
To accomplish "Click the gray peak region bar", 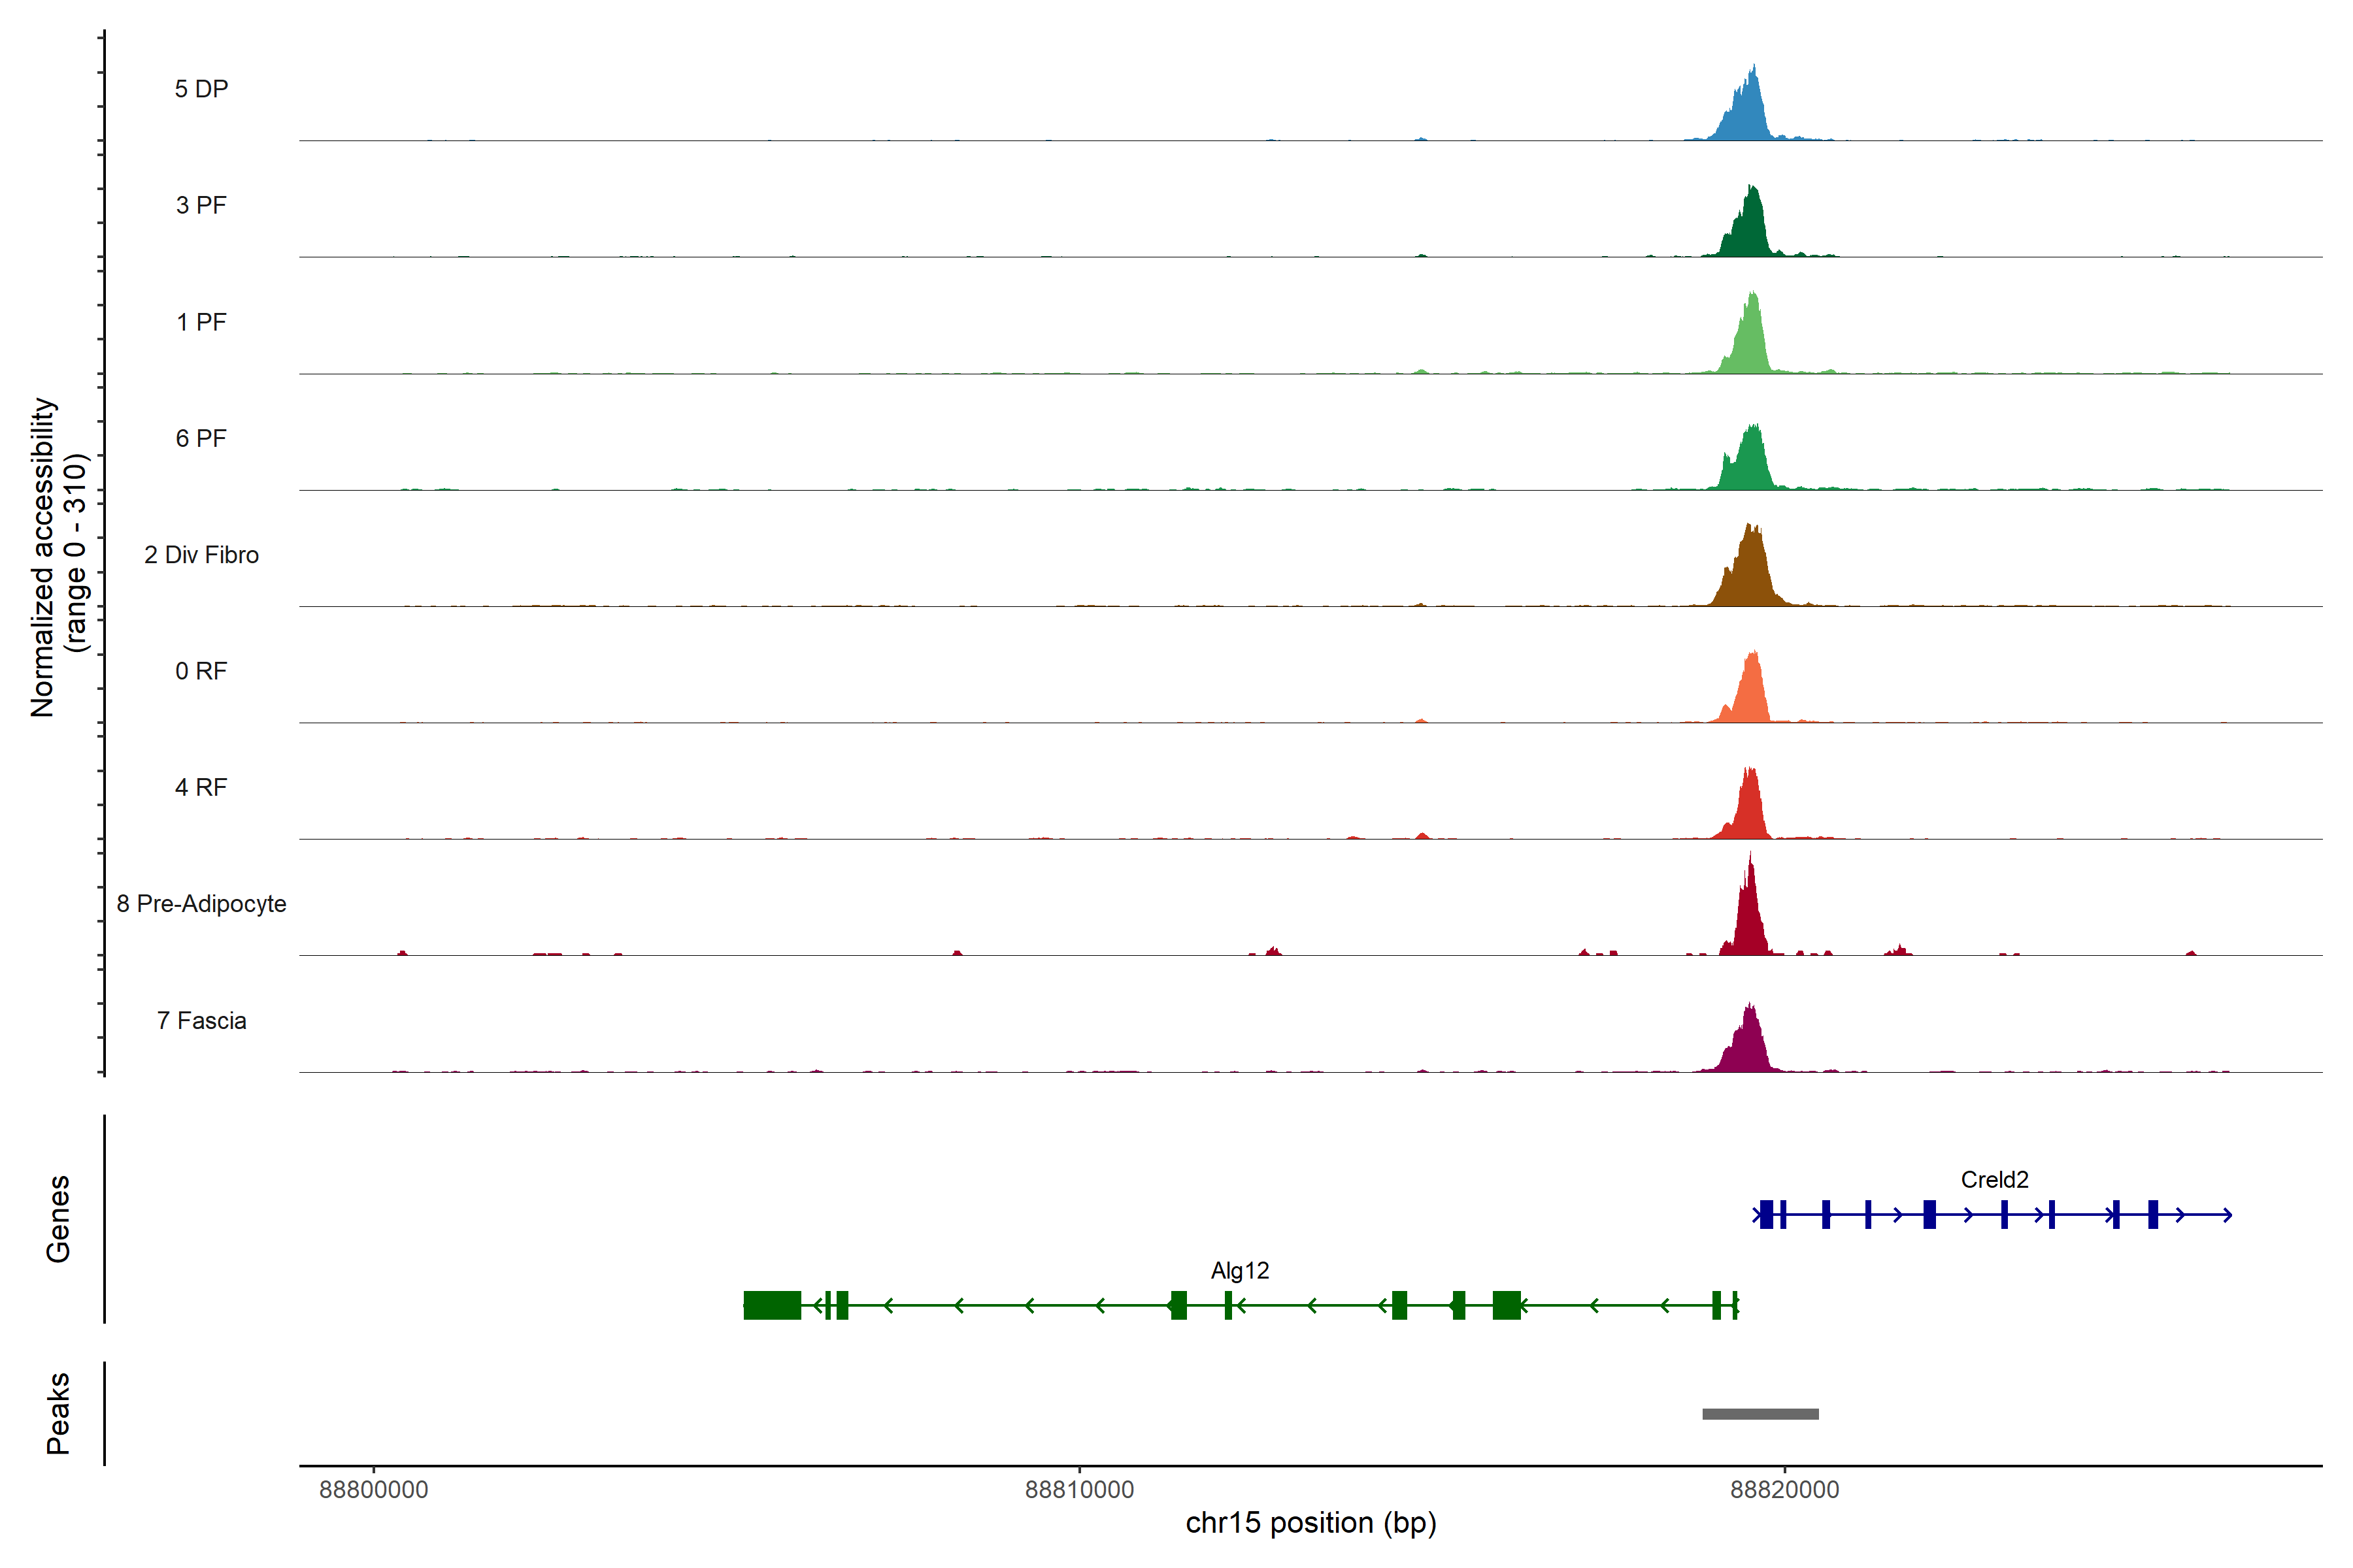I will pyautogui.click(x=1760, y=1414).
